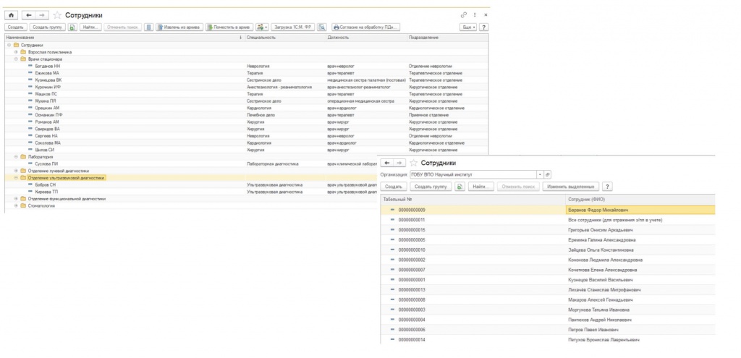
Task: Click green copy icon next to Создать группу in tree window
Action: [x=72, y=27]
